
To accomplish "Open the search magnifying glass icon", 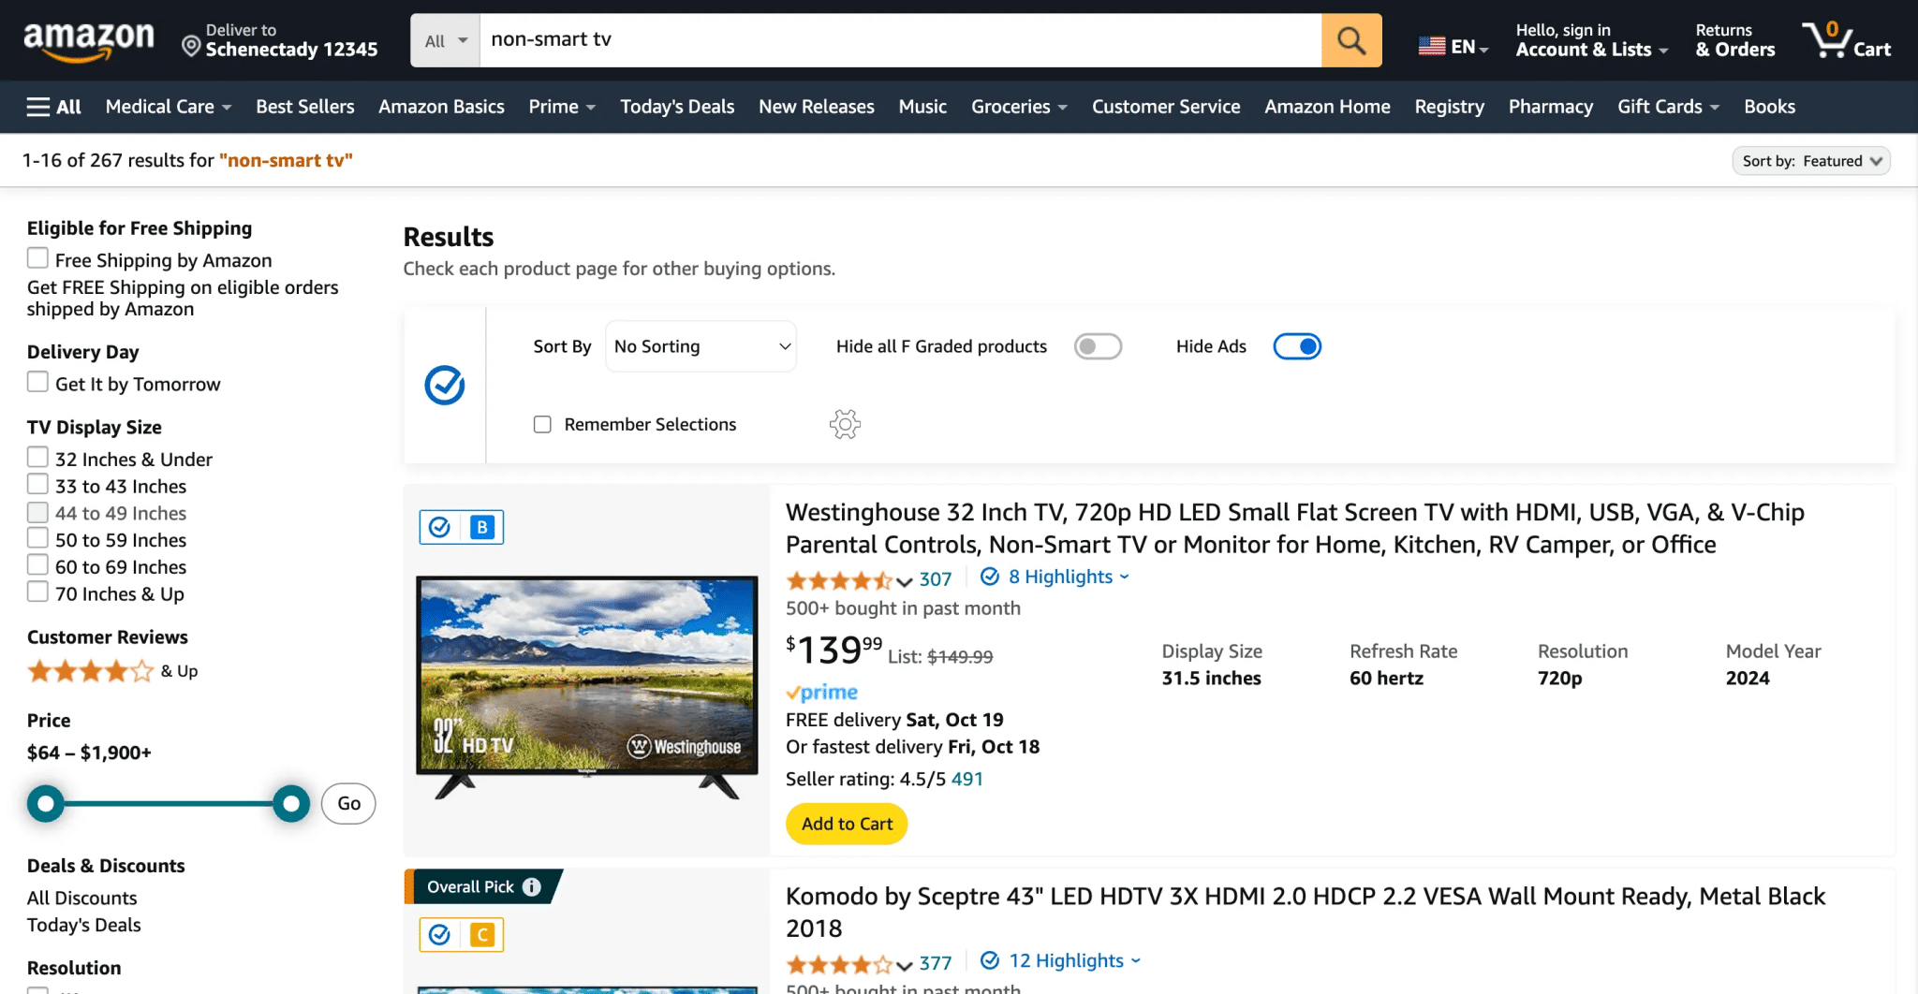I will pyautogui.click(x=1350, y=40).
